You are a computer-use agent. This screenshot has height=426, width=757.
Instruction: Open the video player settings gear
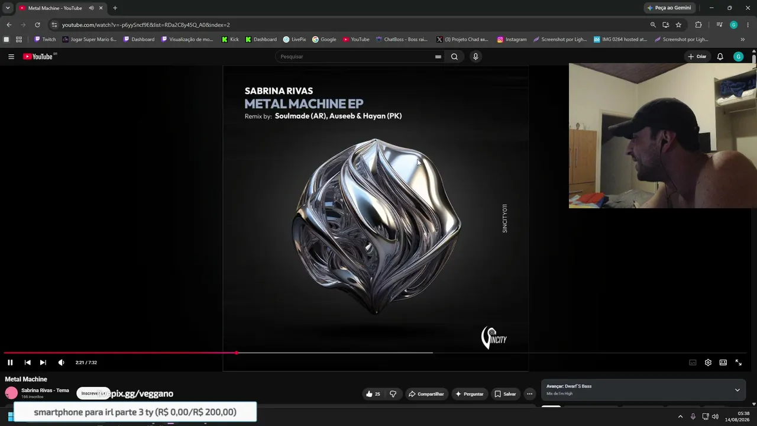[708, 363]
